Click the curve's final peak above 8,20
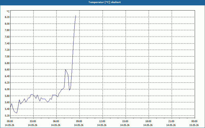Viewport: 205px width, 128px height. click(76, 16)
